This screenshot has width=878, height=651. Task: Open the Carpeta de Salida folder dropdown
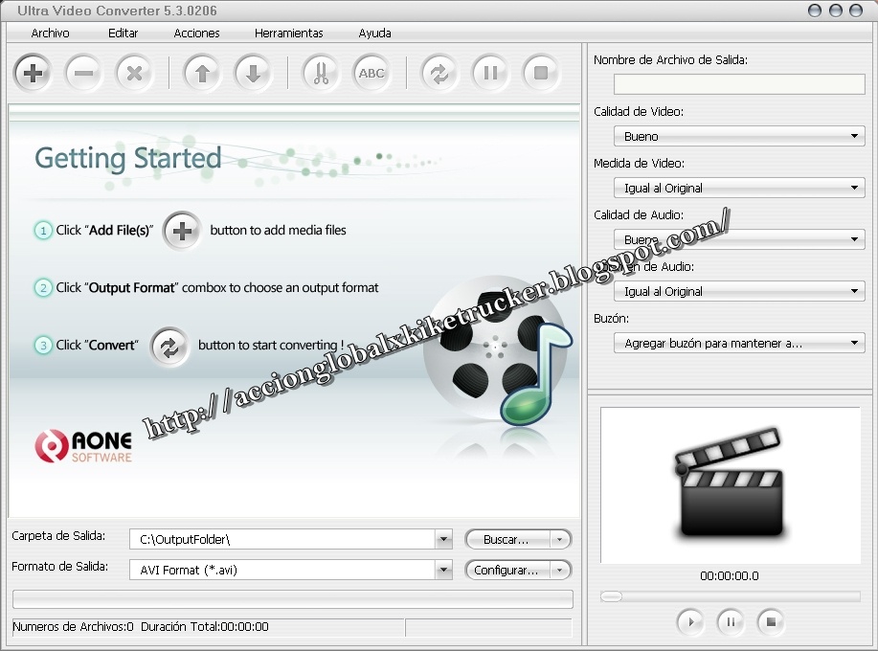coord(443,540)
